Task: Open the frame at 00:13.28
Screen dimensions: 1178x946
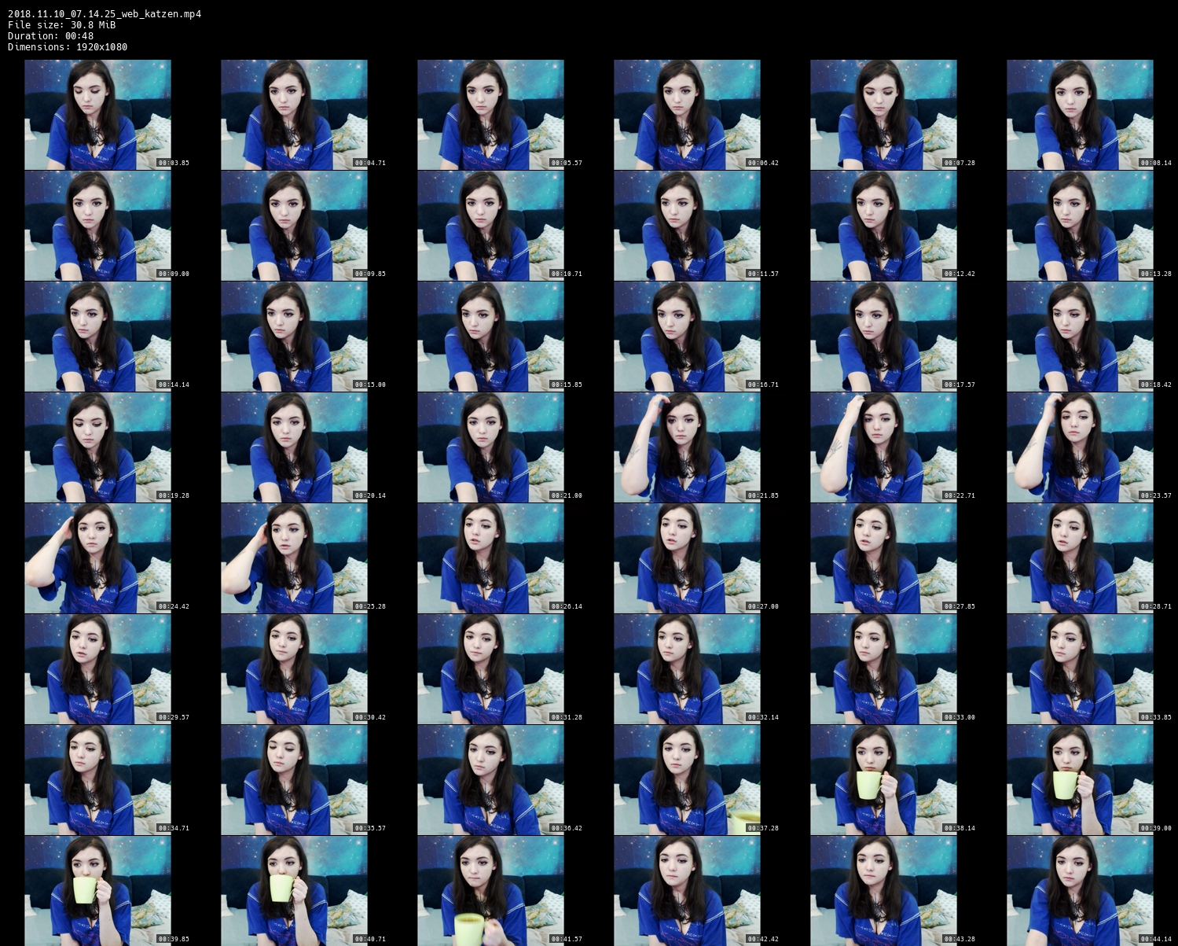Action: [x=1080, y=226]
